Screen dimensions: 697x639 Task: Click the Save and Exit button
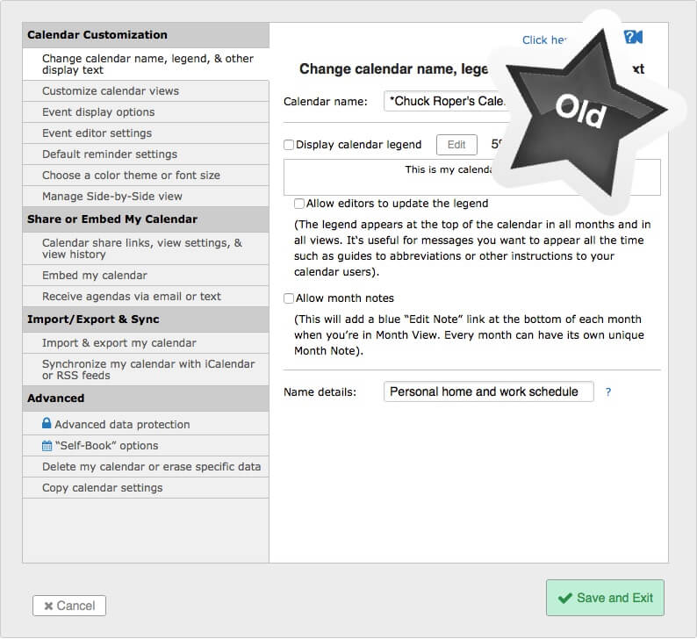[605, 598]
